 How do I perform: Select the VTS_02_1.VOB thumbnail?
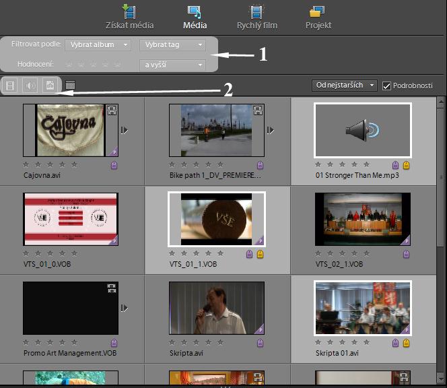point(363,219)
